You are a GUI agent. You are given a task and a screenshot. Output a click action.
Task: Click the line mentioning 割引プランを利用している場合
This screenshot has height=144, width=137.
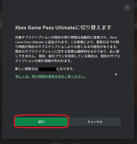click(x=67, y=56)
